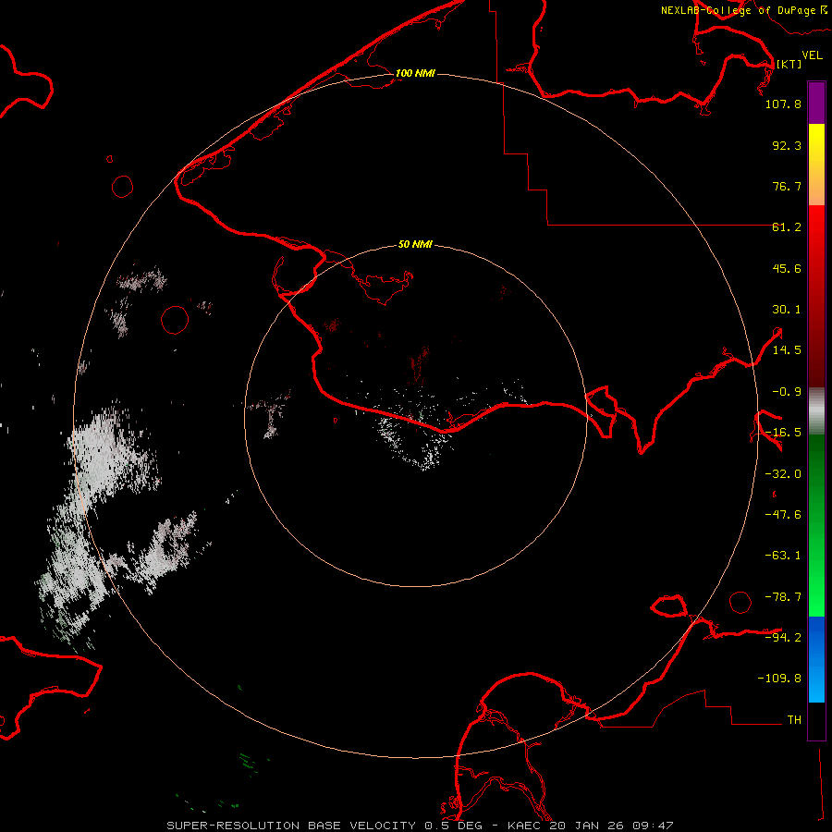
Task: Pick the purple segment of velocity scale
Action: 816,104
